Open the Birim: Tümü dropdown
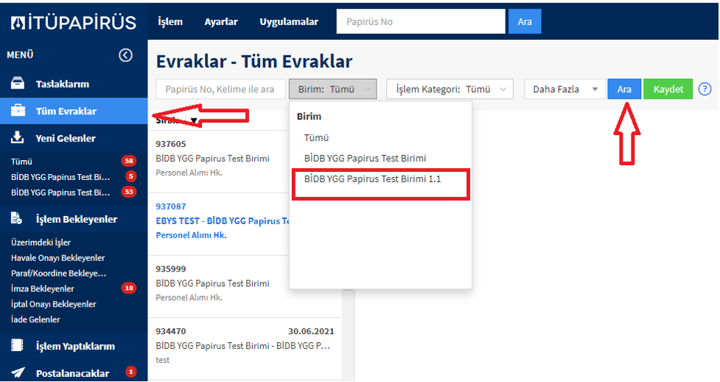720x382 pixels. 332,89
